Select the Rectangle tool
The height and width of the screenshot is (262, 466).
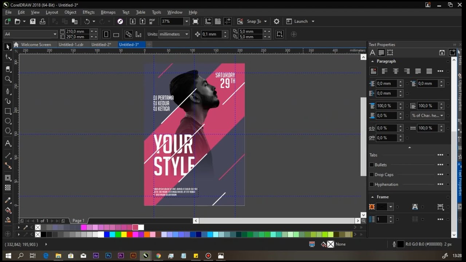click(8, 111)
